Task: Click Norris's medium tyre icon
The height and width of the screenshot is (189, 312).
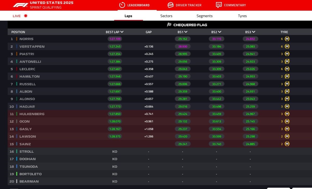Action: [x=287, y=39]
